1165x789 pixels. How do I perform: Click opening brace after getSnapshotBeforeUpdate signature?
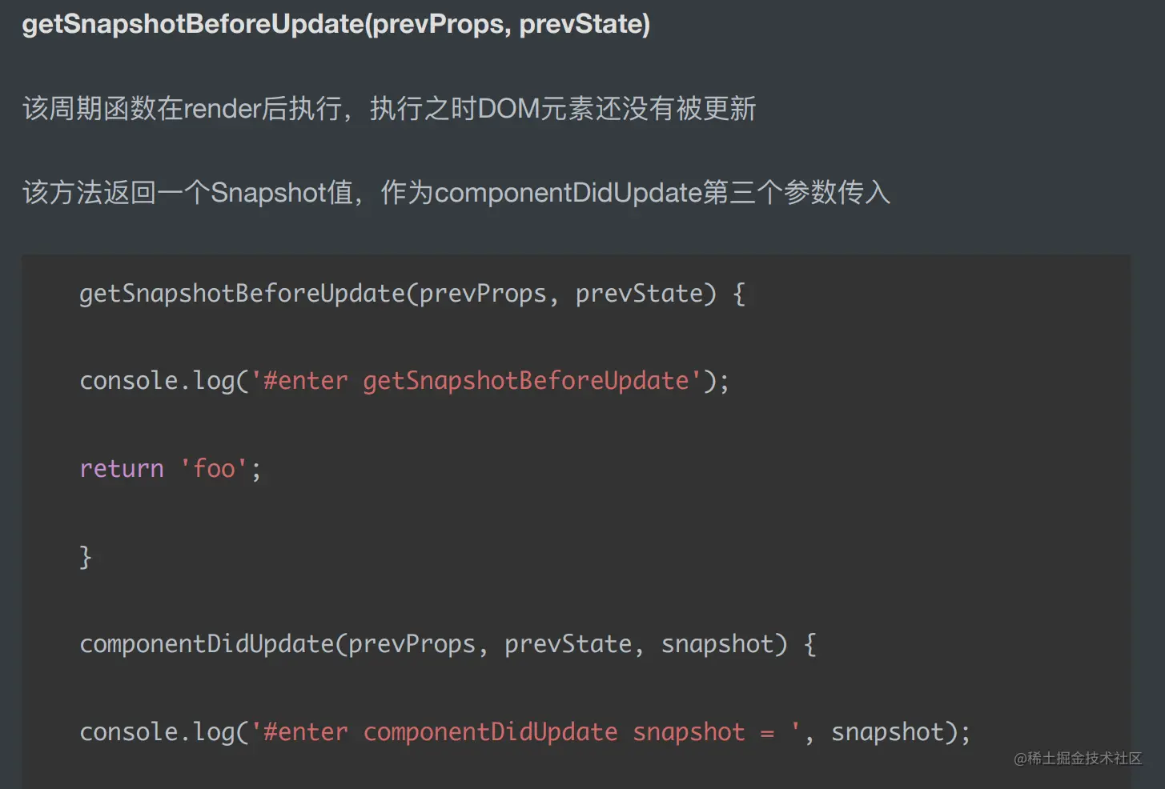tap(739, 294)
